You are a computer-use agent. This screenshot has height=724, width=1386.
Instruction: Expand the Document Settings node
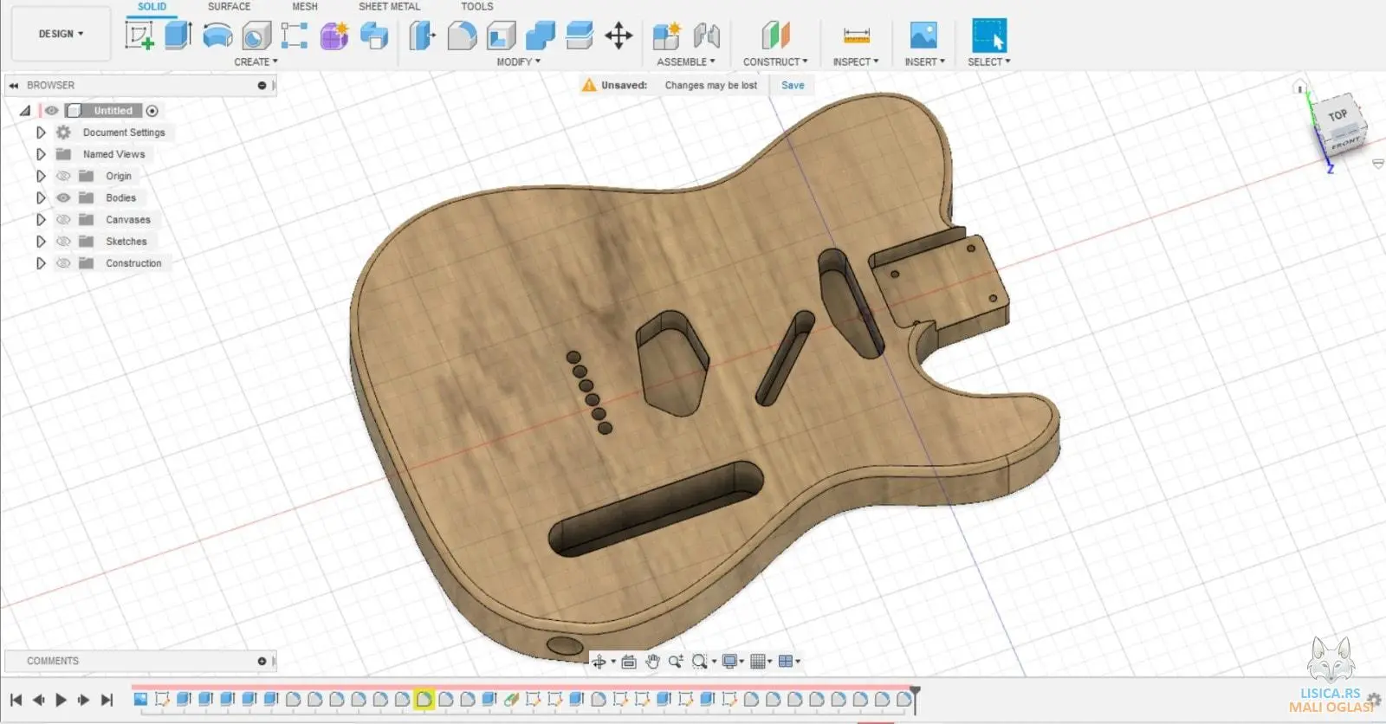click(x=41, y=133)
